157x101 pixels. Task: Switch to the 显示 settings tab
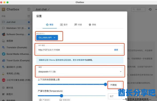[64, 25]
